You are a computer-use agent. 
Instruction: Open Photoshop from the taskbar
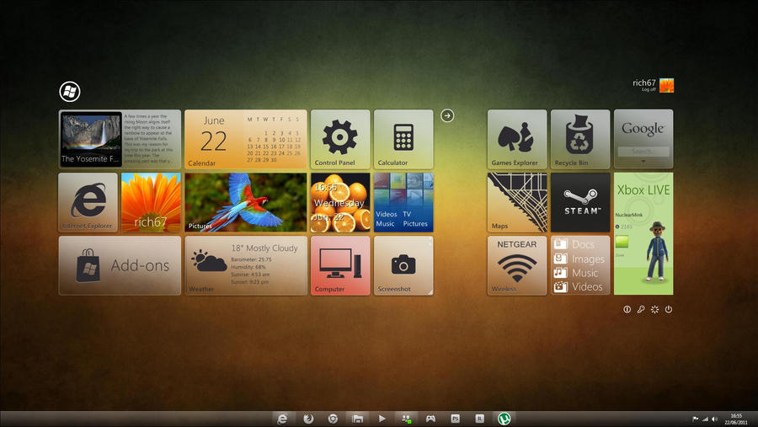pyautogui.click(x=455, y=419)
